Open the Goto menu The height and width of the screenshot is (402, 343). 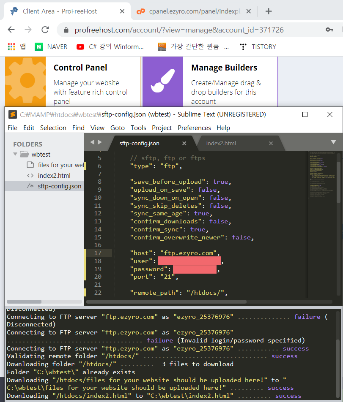pyautogui.click(x=117, y=128)
